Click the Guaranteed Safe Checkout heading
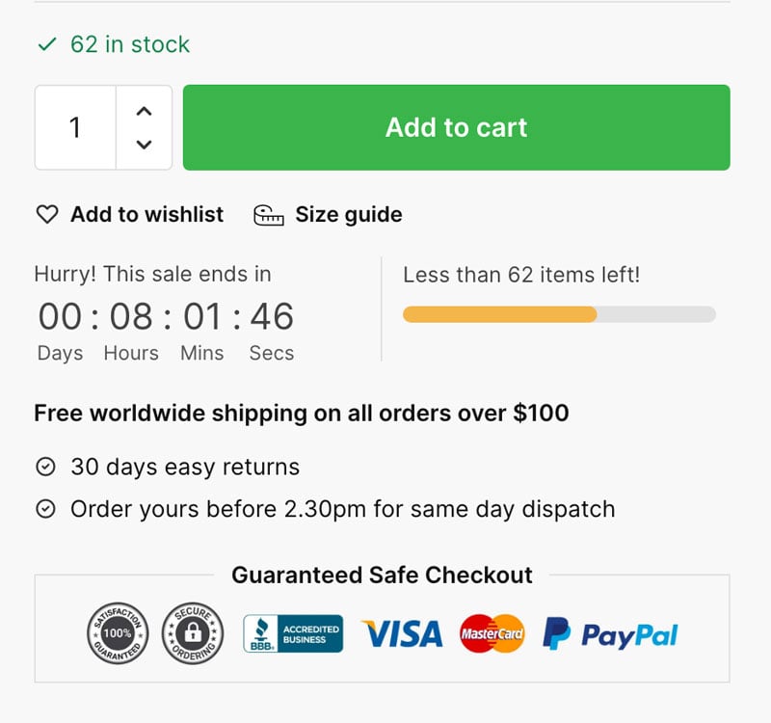The image size is (771, 723). coord(382,575)
